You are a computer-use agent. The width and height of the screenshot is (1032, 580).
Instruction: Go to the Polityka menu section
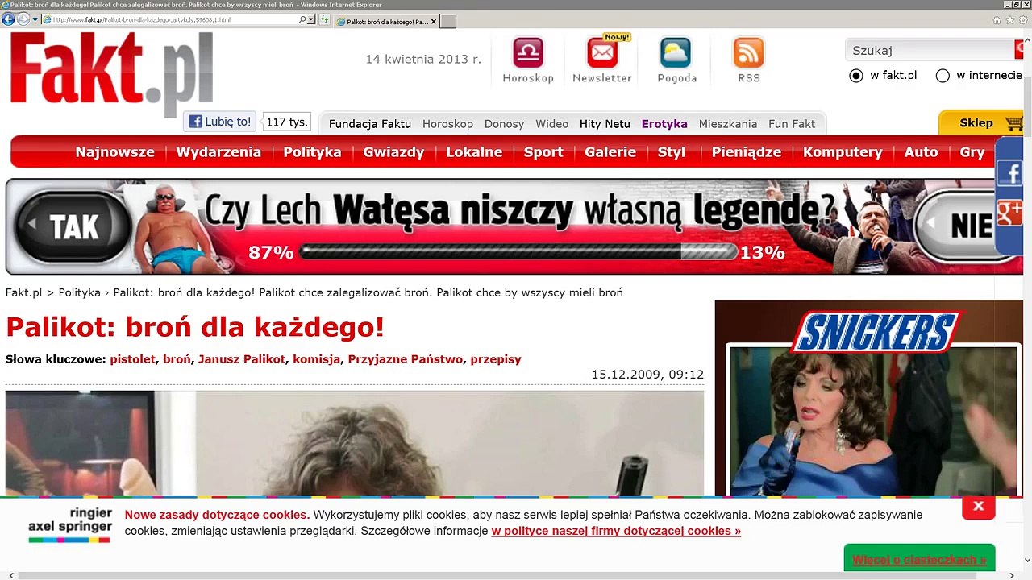tap(312, 152)
